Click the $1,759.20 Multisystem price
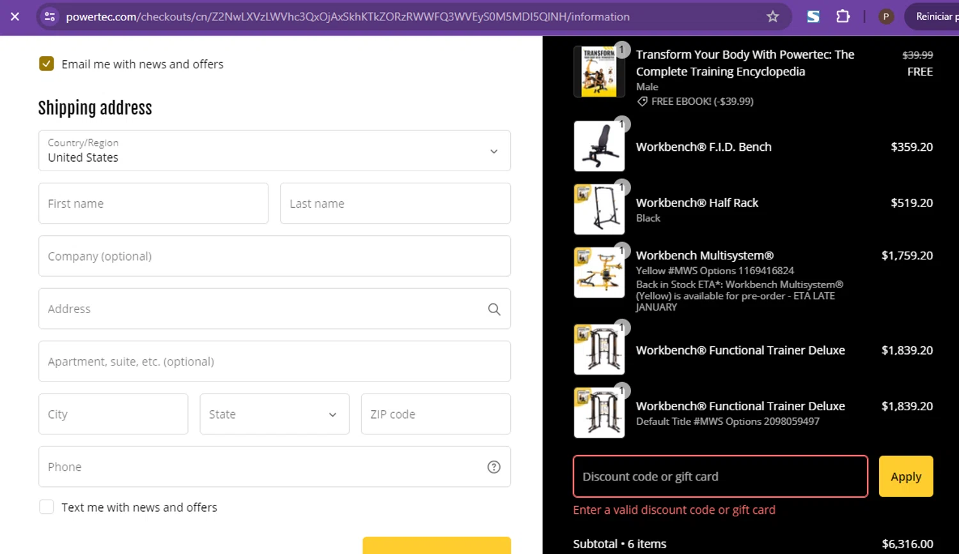Viewport: 959px width, 554px height. click(x=907, y=256)
